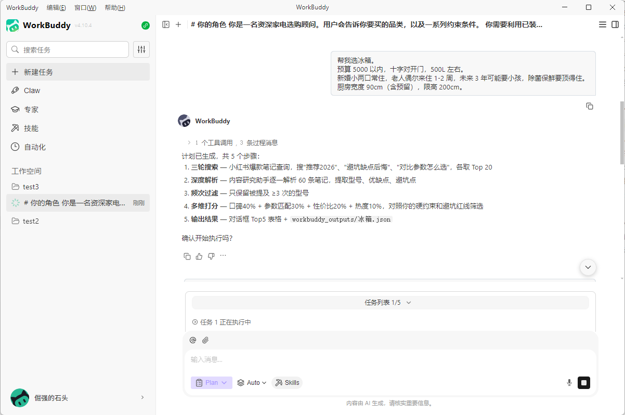The image size is (625, 415).
Task: Give a thumbs up to the reply
Action: coord(199,256)
